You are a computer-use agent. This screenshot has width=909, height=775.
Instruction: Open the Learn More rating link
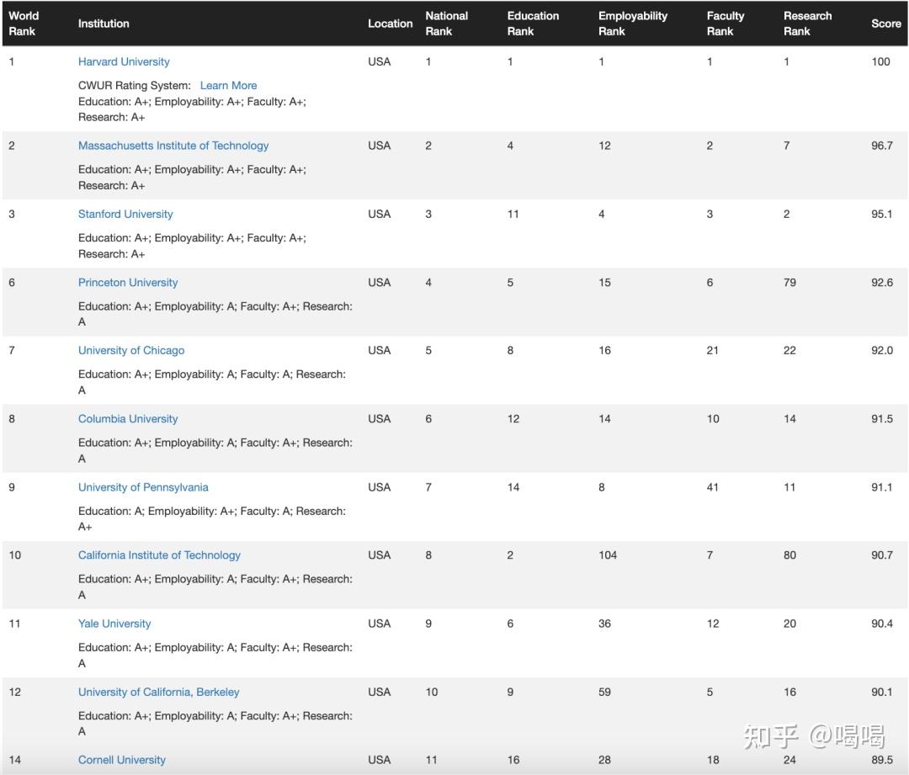228,85
